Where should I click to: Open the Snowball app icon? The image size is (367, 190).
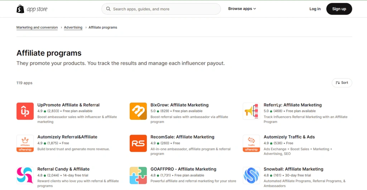tap(251, 175)
